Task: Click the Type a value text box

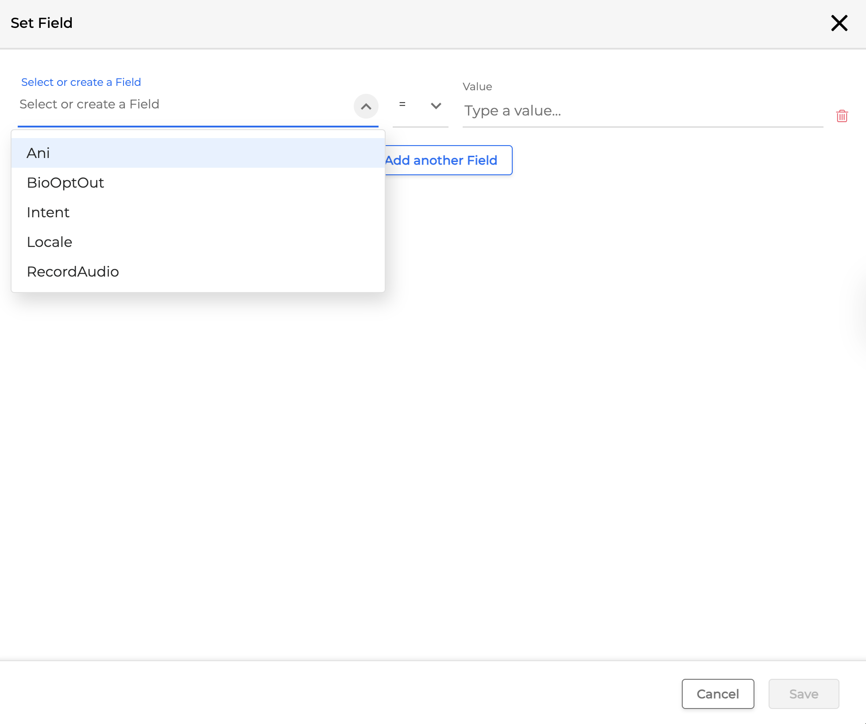Action: click(x=642, y=111)
